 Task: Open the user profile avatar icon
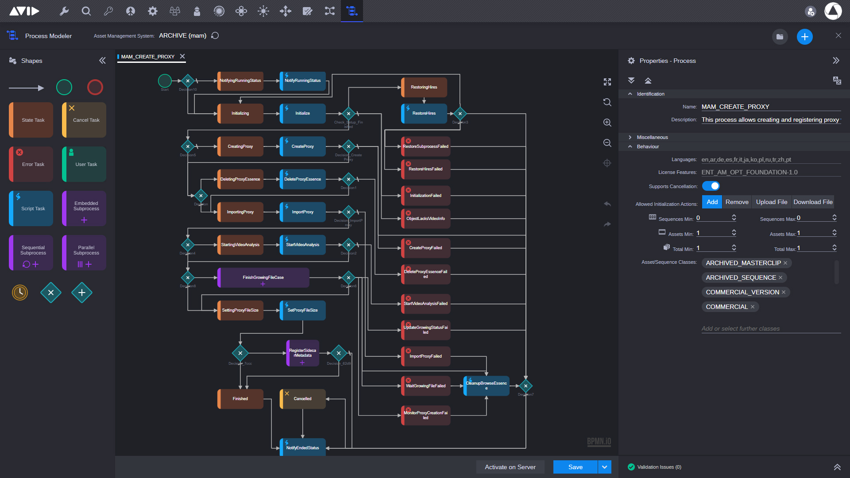pyautogui.click(x=833, y=11)
